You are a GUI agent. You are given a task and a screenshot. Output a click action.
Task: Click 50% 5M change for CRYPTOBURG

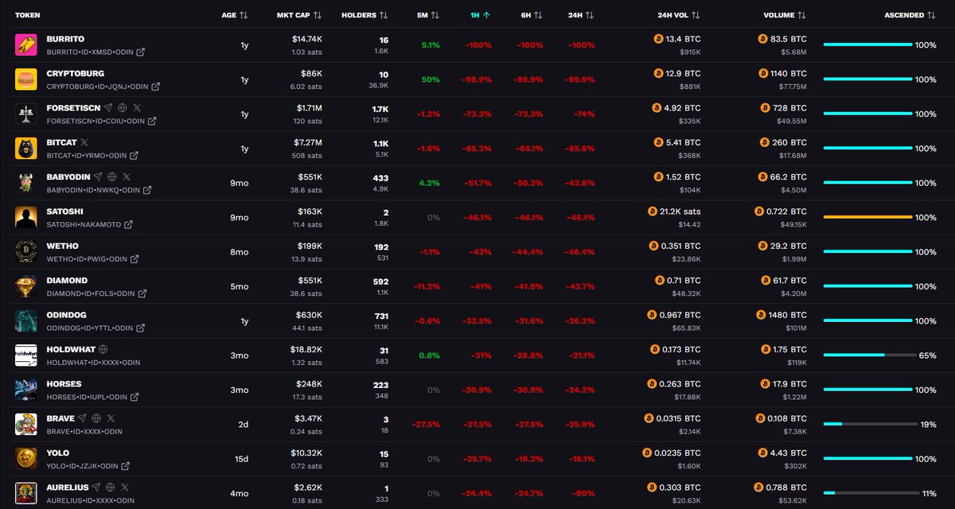tap(431, 80)
